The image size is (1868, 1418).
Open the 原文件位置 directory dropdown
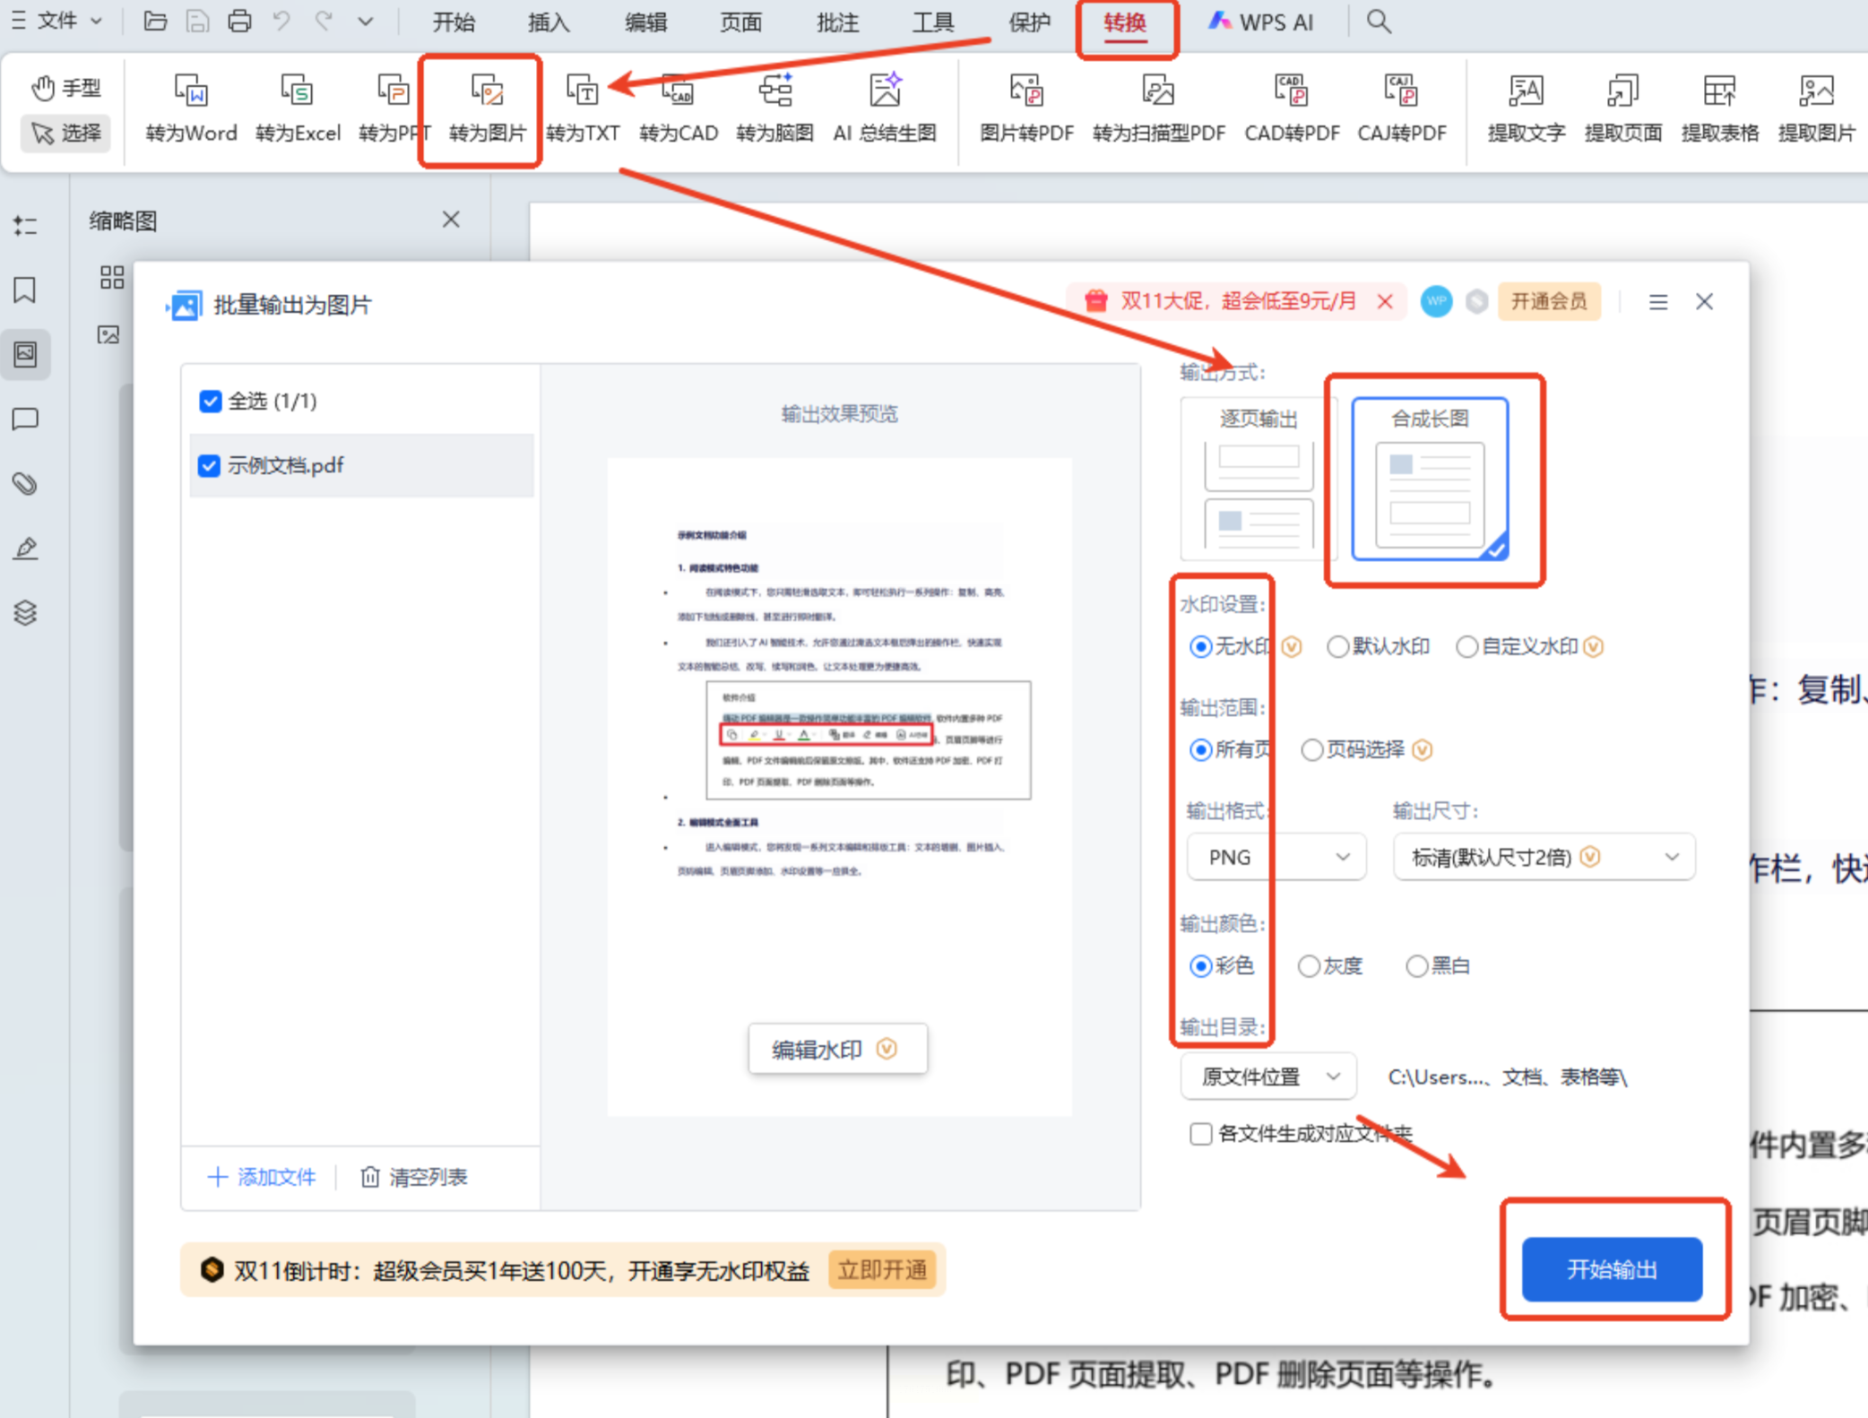(x=1268, y=1076)
